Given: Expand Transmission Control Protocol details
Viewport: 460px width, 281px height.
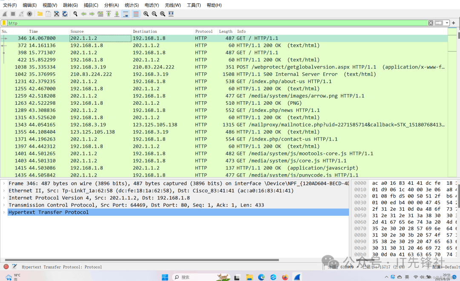Looking at the screenshot, I should coord(4,205).
